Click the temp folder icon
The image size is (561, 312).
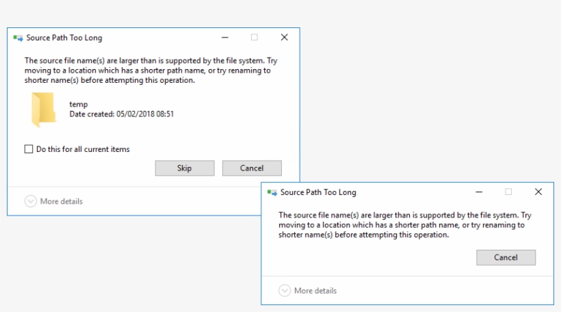43,109
